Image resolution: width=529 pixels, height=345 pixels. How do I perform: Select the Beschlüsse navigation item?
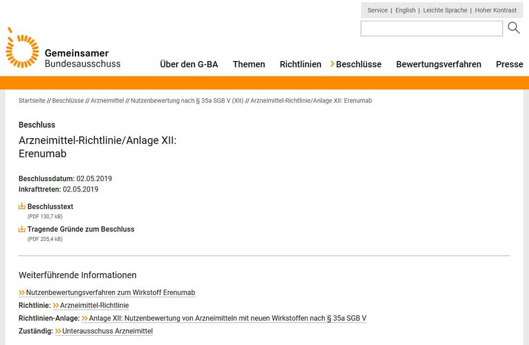click(358, 64)
